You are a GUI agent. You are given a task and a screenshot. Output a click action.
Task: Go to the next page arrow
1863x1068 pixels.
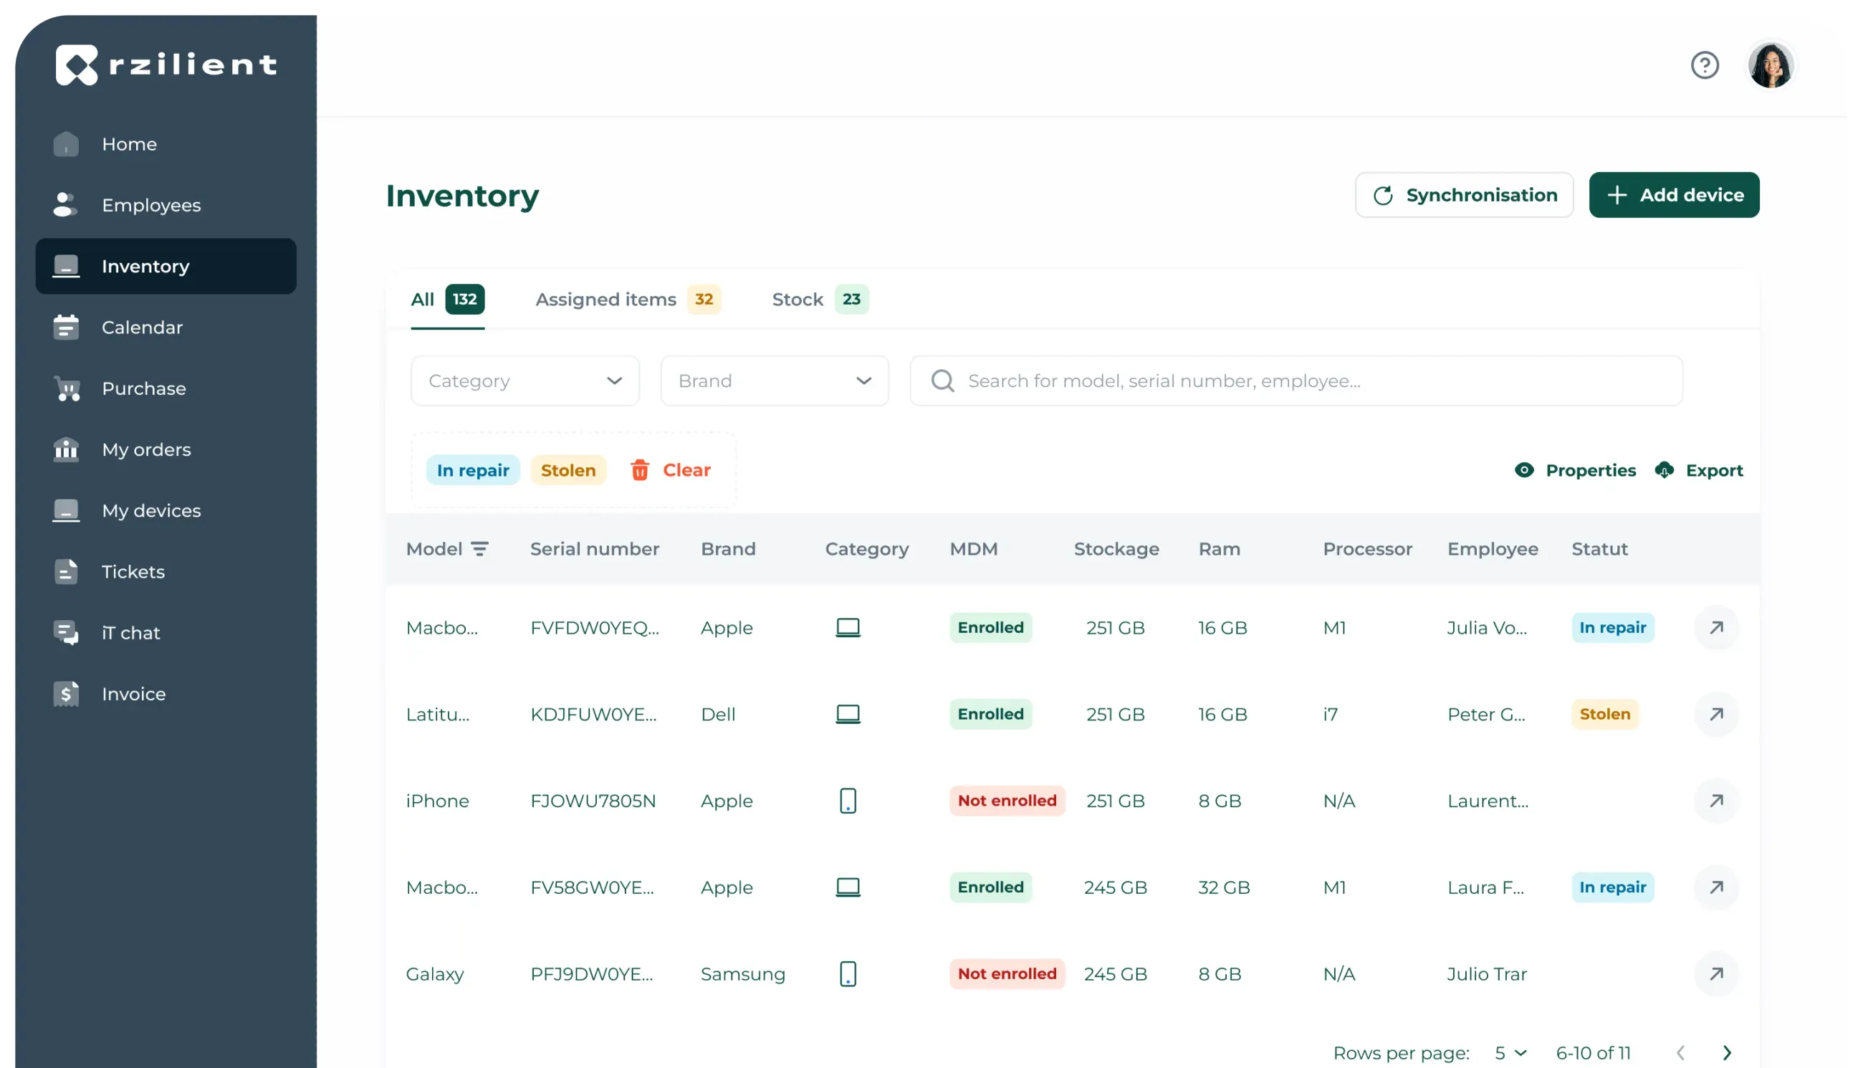click(1727, 1053)
